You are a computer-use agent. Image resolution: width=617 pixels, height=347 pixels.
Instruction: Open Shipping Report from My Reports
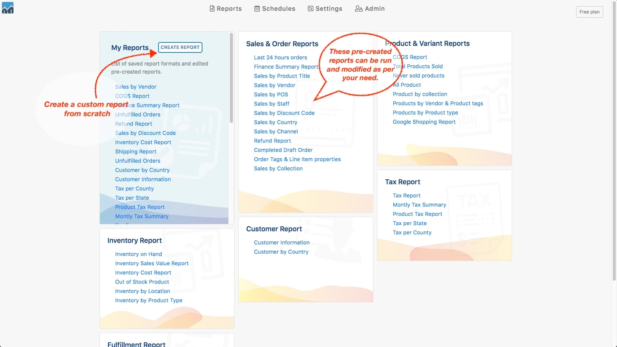(136, 152)
